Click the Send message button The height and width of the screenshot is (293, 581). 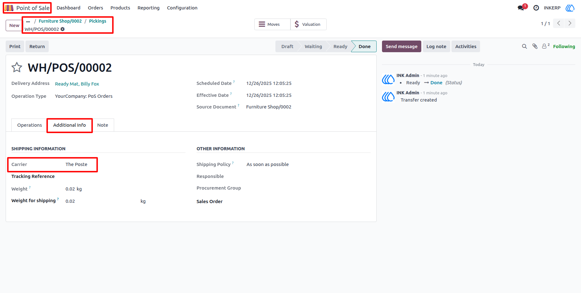point(401,47)
